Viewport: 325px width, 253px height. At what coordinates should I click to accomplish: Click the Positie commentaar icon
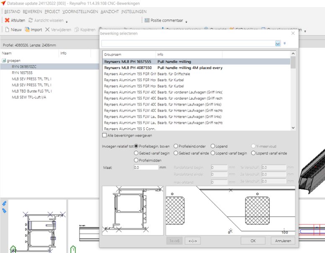coord(147,20)
